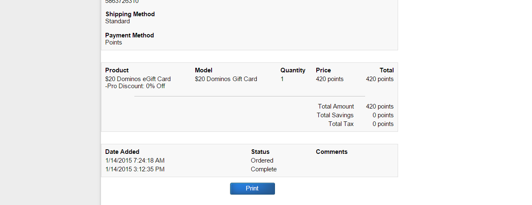Click the Complete status text

point(264,169)
